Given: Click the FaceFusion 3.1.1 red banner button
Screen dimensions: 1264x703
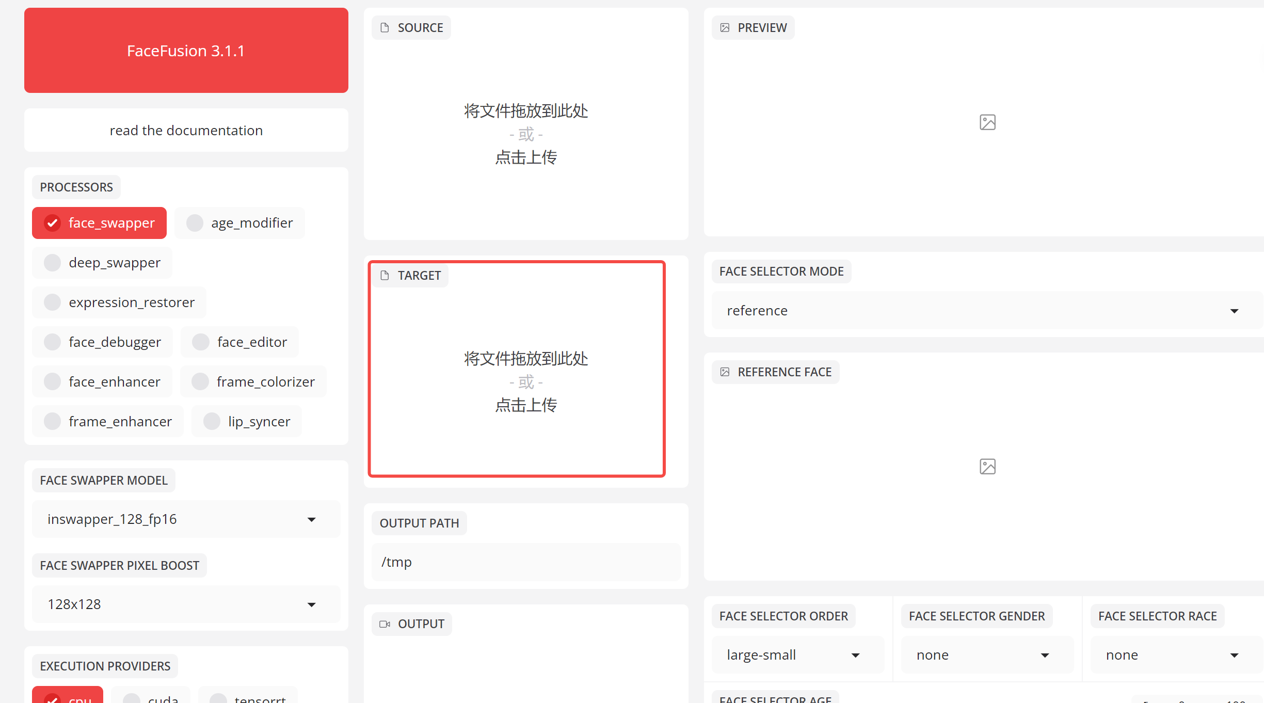Looking at the screenshot, I should tap(186, 51).
